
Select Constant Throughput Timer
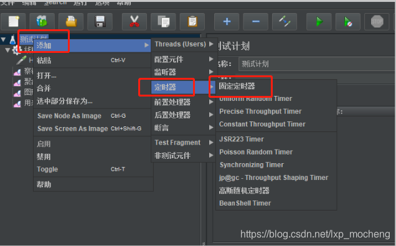tap(276, 125)
